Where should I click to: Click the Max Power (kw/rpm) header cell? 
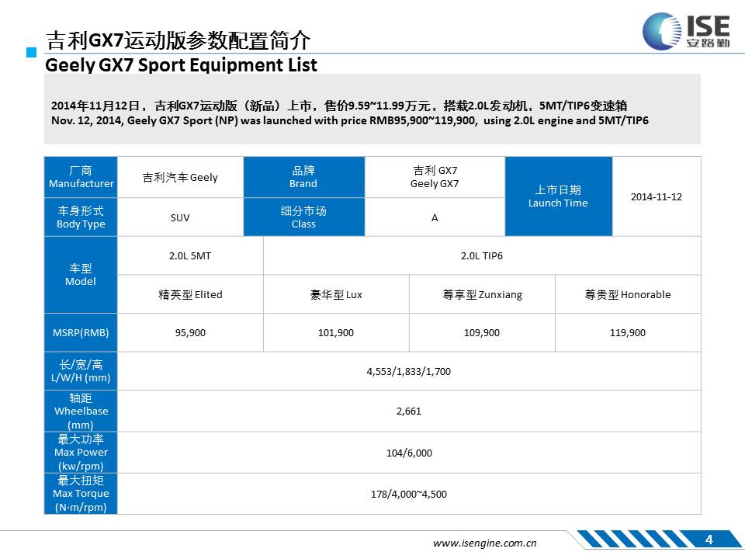pyautogui.click(x=81, y=453)
